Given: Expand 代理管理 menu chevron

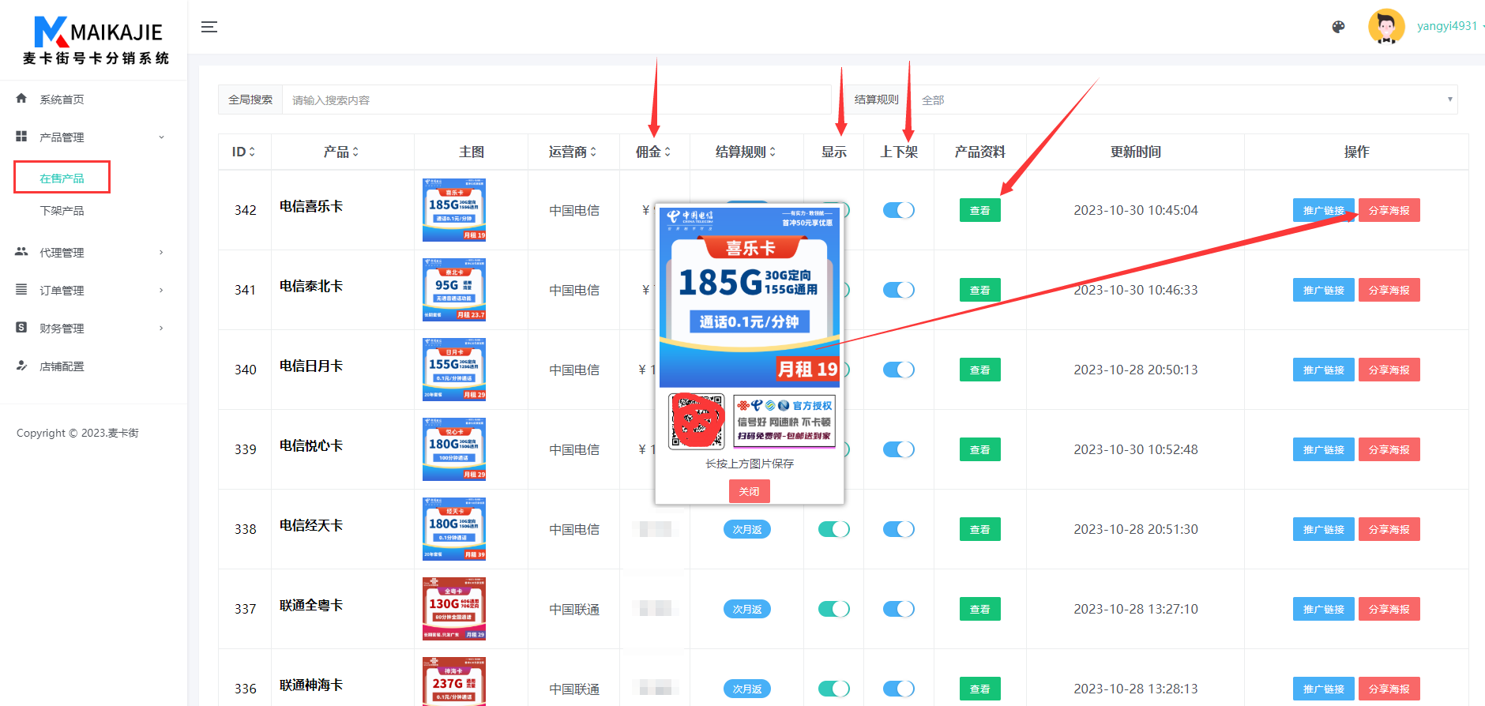Looking at the screenshot, I should click(161, 252).
